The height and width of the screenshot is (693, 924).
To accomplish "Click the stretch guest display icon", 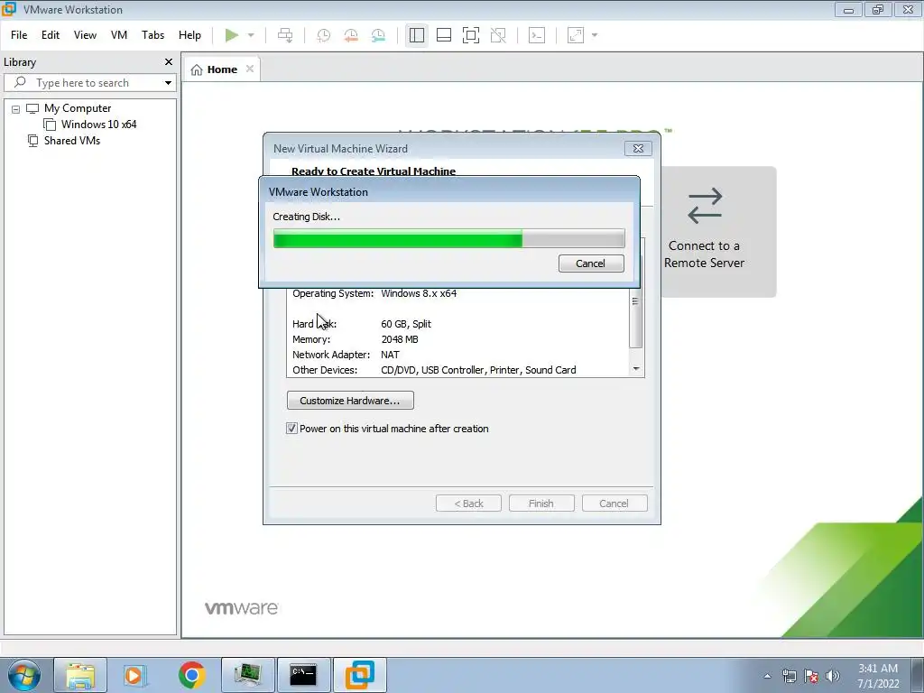I will 576,35.
